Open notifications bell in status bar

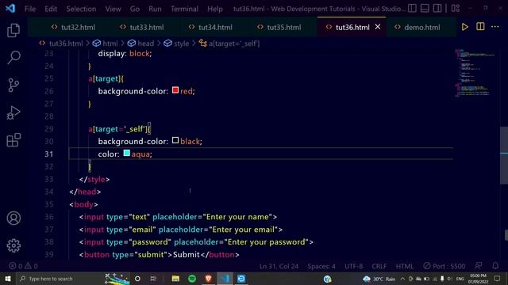point(495,266)
